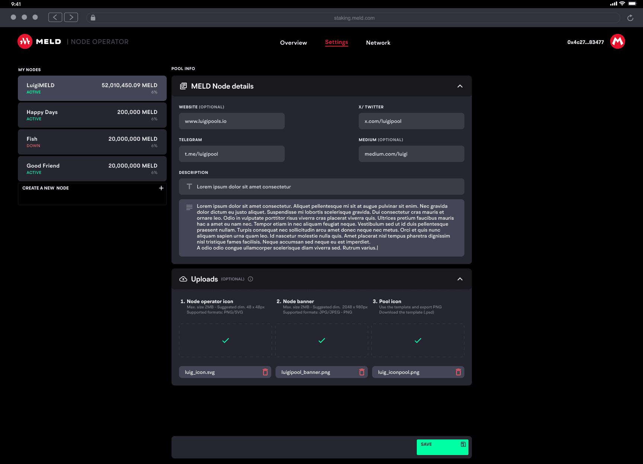Image resolution: width=643 pixels, height=464 pixels.
Task: Open the Network tab
Action: click(378, 42)
